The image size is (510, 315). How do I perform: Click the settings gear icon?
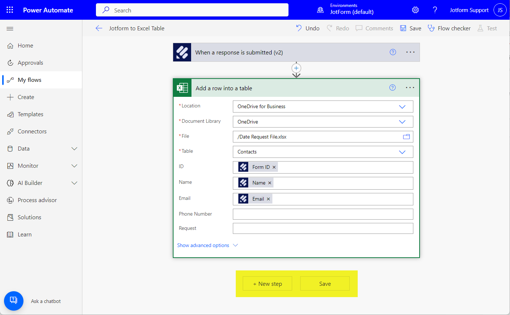pos(415,10)
